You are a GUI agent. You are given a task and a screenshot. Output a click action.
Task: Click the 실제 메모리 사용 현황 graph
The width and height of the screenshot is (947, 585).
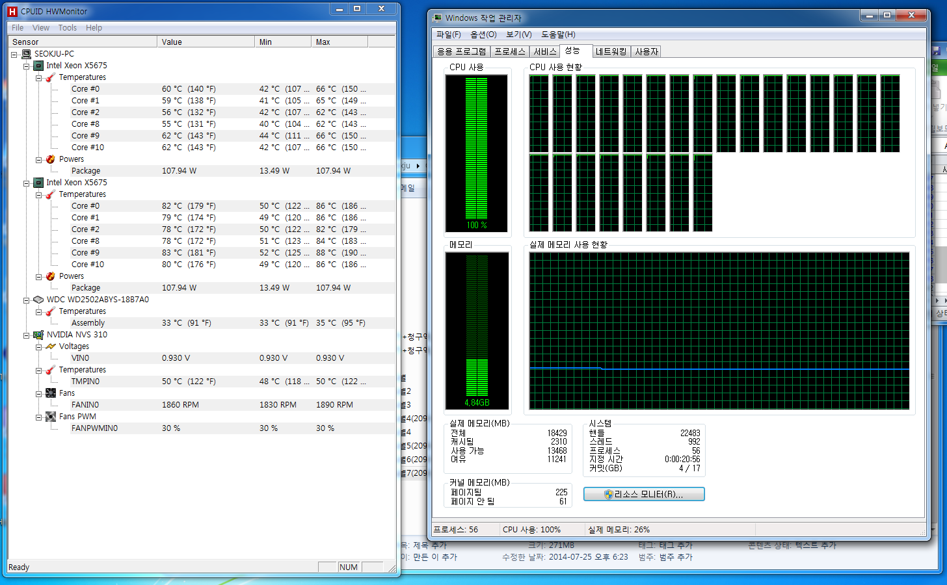click(719, 331)
